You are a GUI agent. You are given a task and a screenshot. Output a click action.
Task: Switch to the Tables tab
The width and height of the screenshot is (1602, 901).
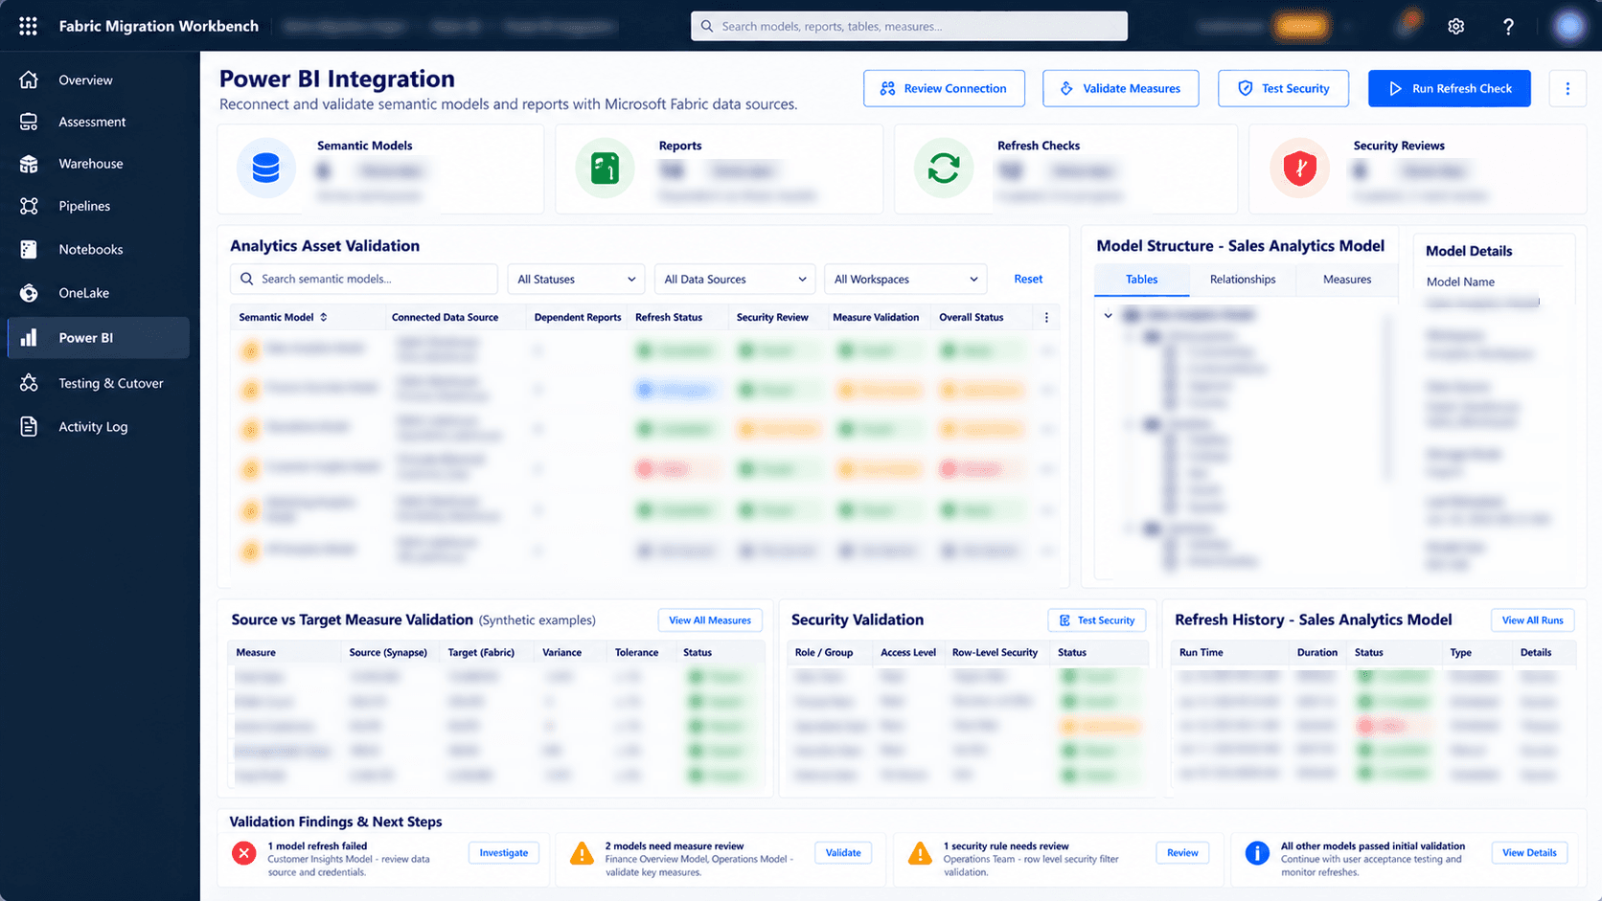pos(1141,280)
